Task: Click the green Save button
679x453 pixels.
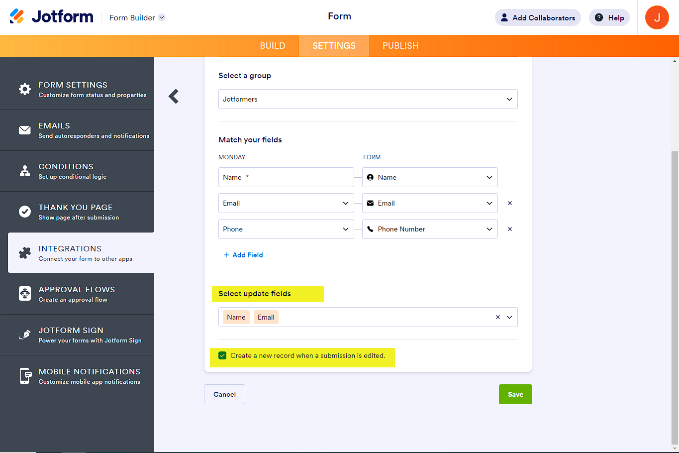Action: pos(515,394)
